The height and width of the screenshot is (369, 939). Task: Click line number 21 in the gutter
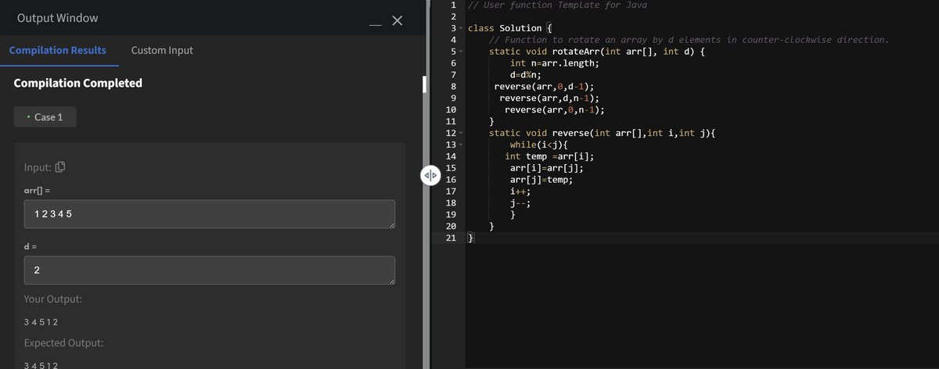click(x=451, y=238)
